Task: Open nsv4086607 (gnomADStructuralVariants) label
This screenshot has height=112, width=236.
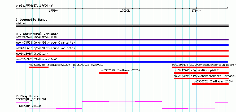Action: tap(45, 48)
